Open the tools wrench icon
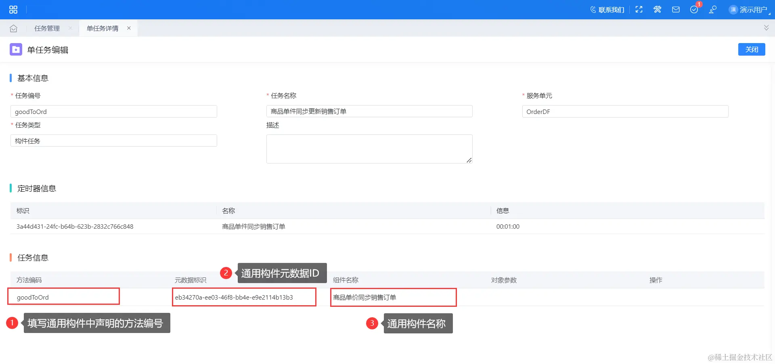 [x=658, y=10]
